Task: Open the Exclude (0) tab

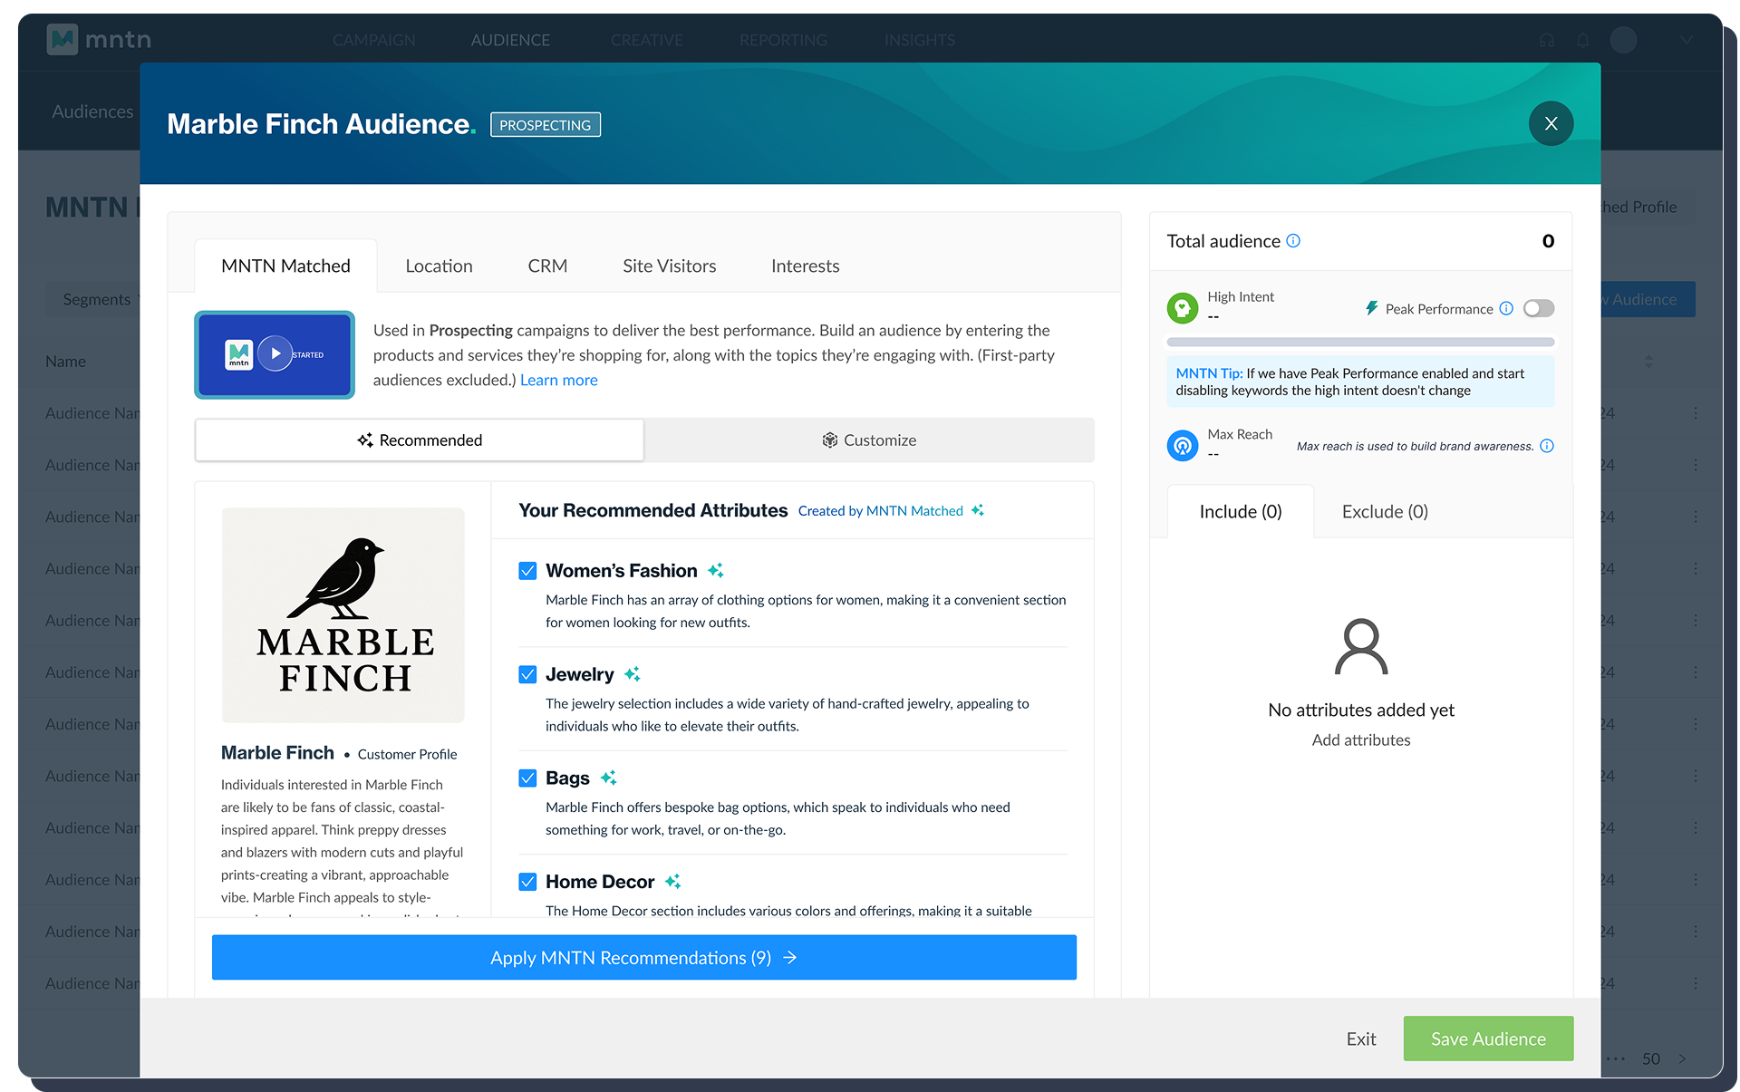Action: [1383, 511]
